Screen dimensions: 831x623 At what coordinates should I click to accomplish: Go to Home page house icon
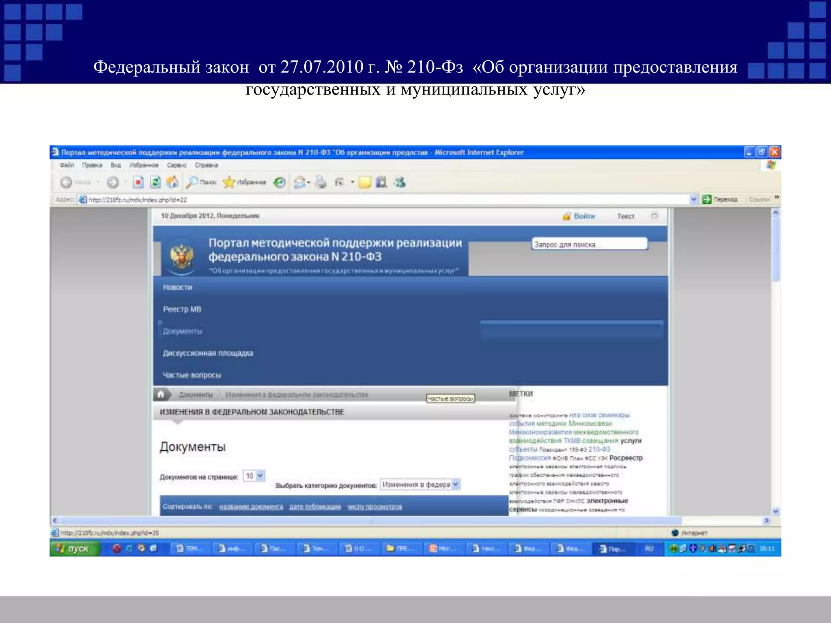pyautogui.click(x=172, y=182)
